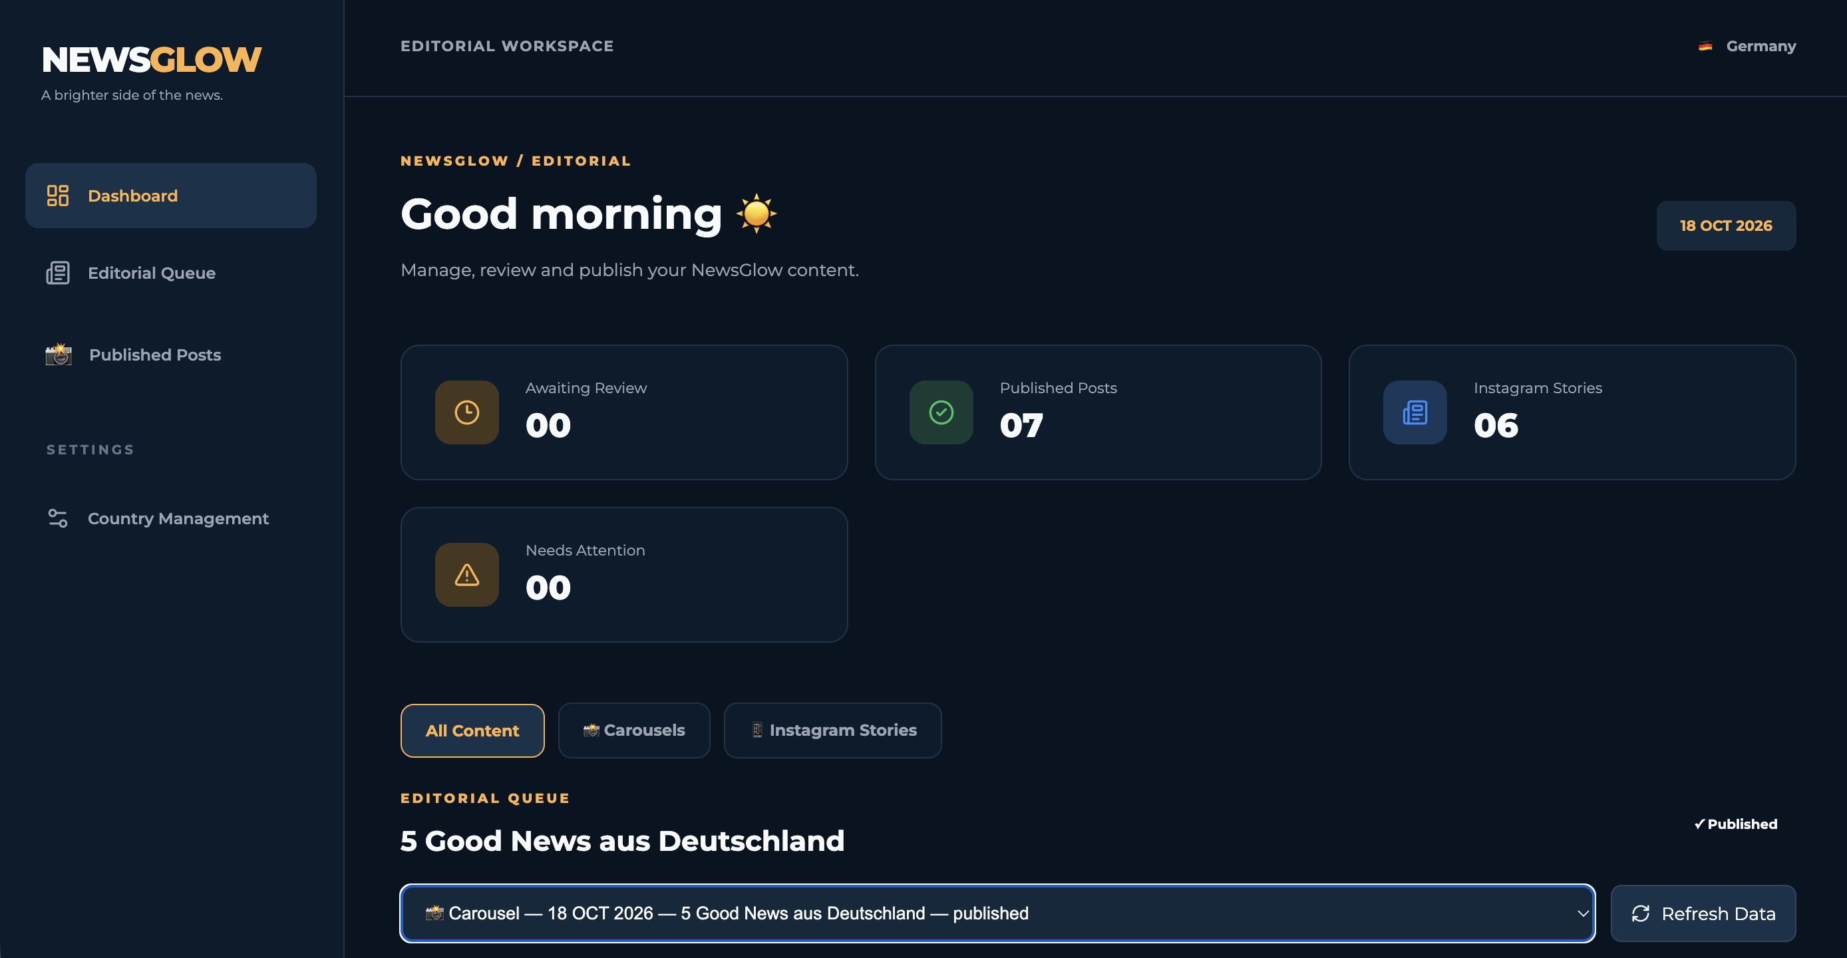Image resolution: width=1847 pixels, height=958 pixels.
Task: Switch to the Carousels tab
Action: 634,730
